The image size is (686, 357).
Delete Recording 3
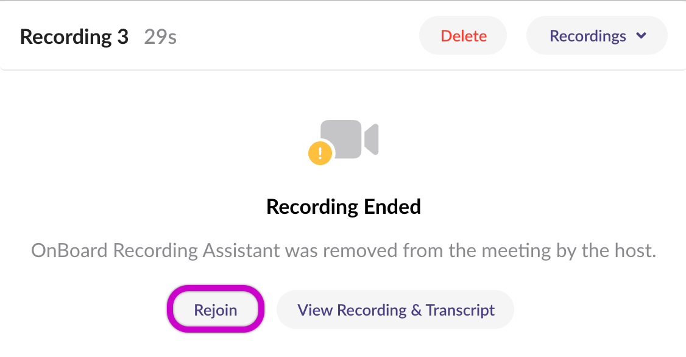(463, 35)
